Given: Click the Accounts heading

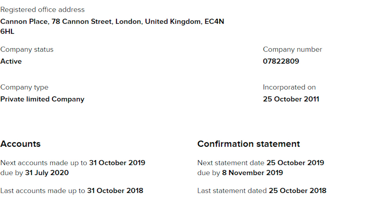Looking at the screenshot, I should click(x=20, y=144).
